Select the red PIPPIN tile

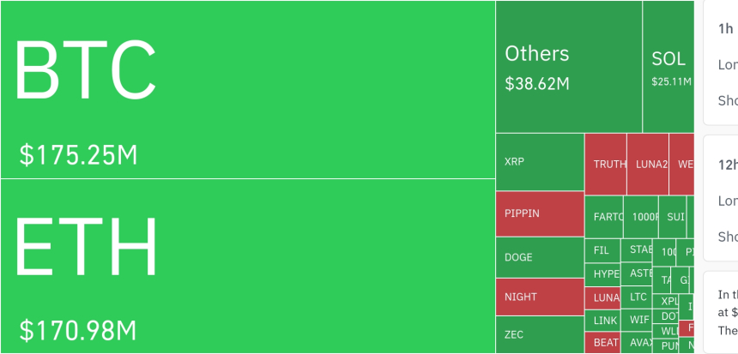tap(539, 213)
